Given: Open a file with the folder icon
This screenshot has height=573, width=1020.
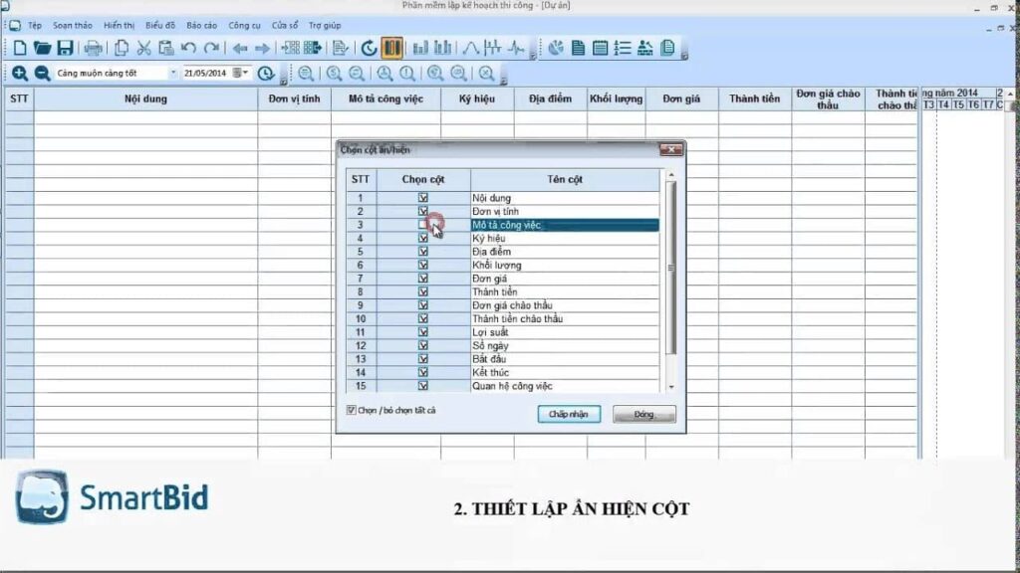Looking at the screenshot, I should pos(42,48).
